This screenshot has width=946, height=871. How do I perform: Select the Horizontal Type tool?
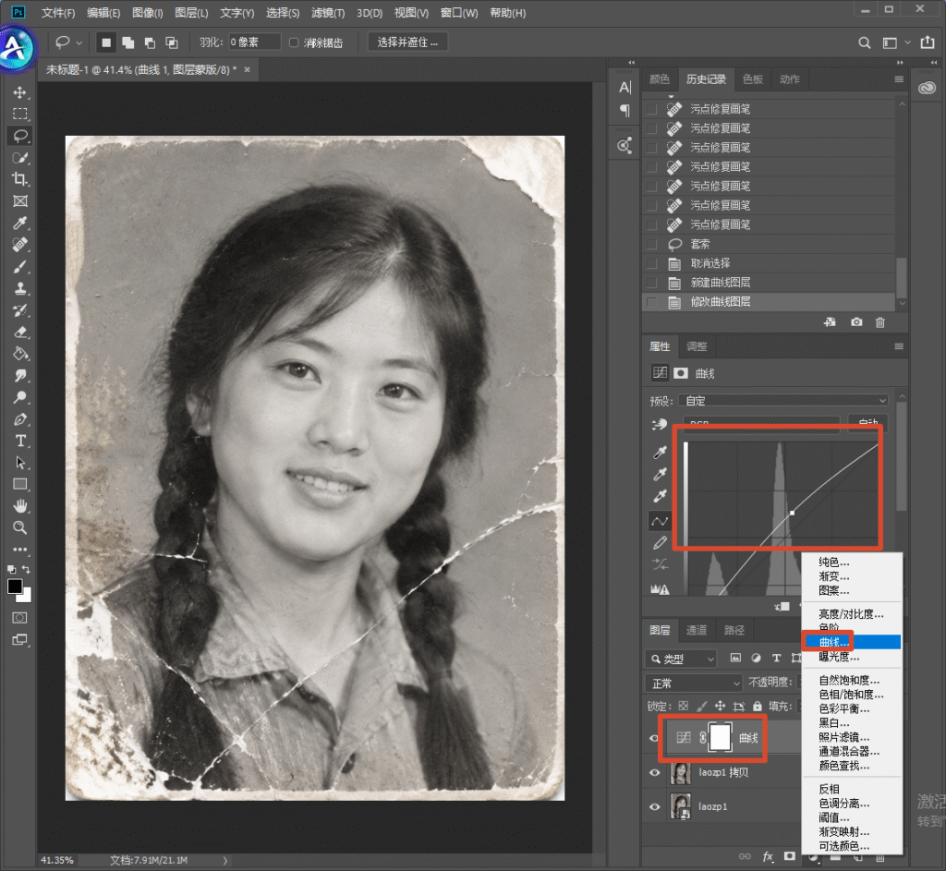20,441
